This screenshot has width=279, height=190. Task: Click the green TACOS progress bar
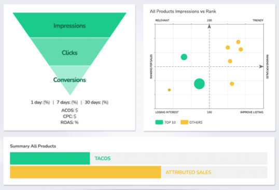pos(50,158)
